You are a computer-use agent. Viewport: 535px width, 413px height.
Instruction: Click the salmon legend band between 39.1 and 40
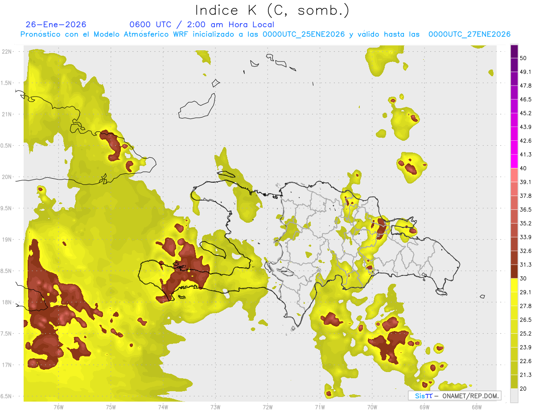pos(514,175)
